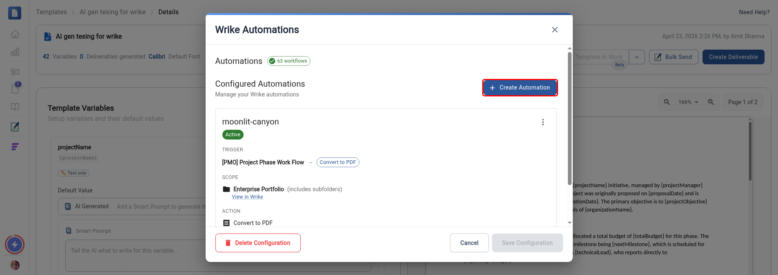Click the zoom in magnifier icon

[711, 102]
